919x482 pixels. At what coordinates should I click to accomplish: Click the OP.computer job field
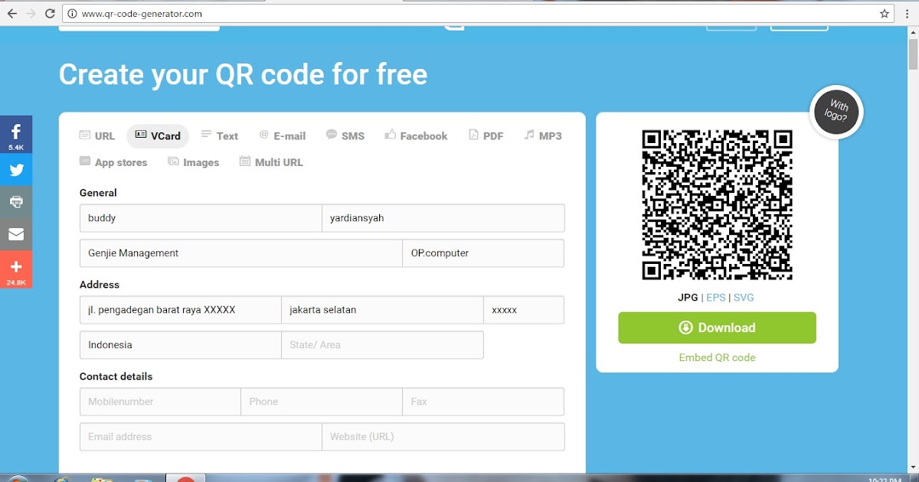pyautogui.click(x=483, y=253)
